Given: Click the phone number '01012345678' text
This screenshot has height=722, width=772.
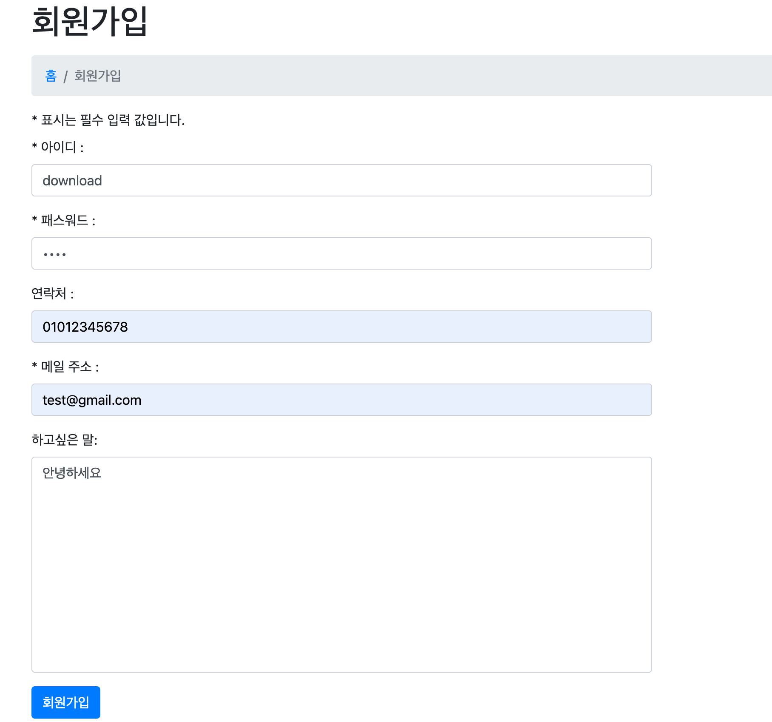Looking at the screenshot, I should pyautogui.click(x=85, y=327).
